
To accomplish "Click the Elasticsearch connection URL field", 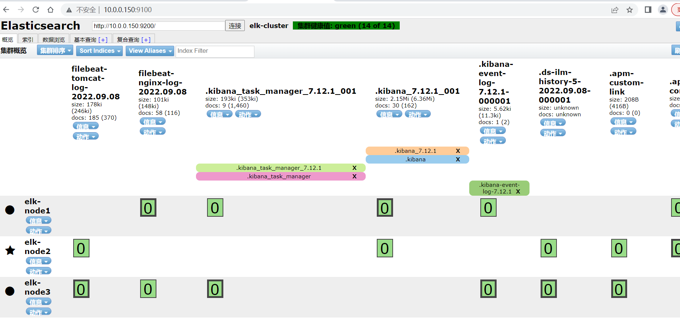I will (158, 26).
